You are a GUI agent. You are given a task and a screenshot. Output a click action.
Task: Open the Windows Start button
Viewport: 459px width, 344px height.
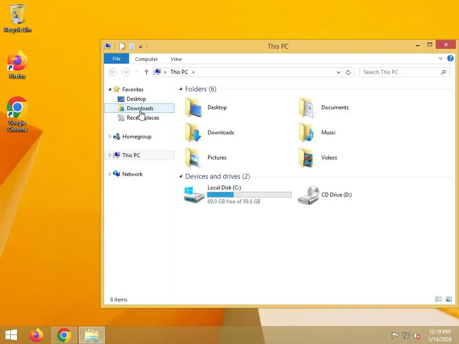coord(11,335)
